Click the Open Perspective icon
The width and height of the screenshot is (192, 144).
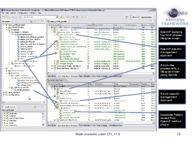click(x=127, y=17)
